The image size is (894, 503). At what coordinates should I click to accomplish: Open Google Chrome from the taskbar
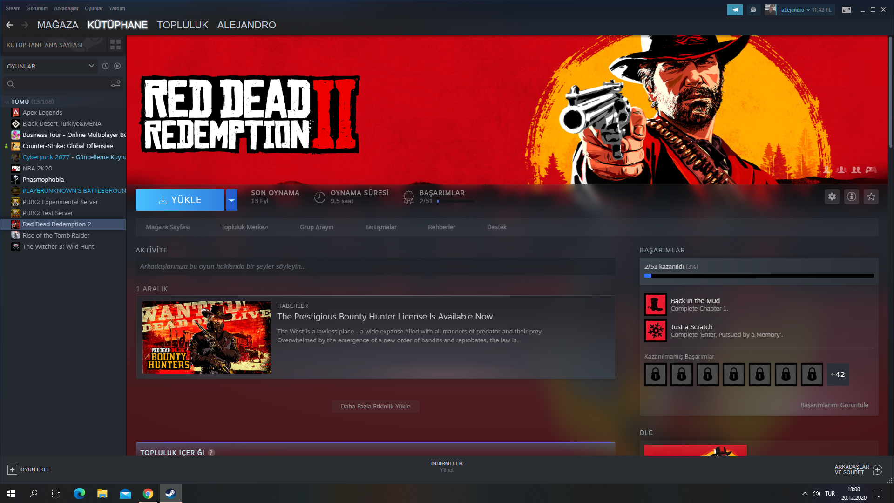(148, 494)
